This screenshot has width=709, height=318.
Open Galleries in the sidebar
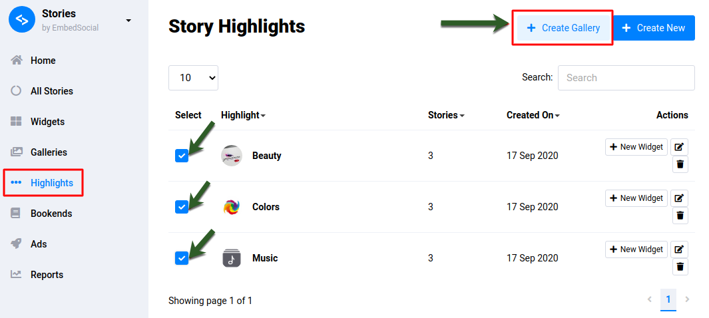[49, 152]
